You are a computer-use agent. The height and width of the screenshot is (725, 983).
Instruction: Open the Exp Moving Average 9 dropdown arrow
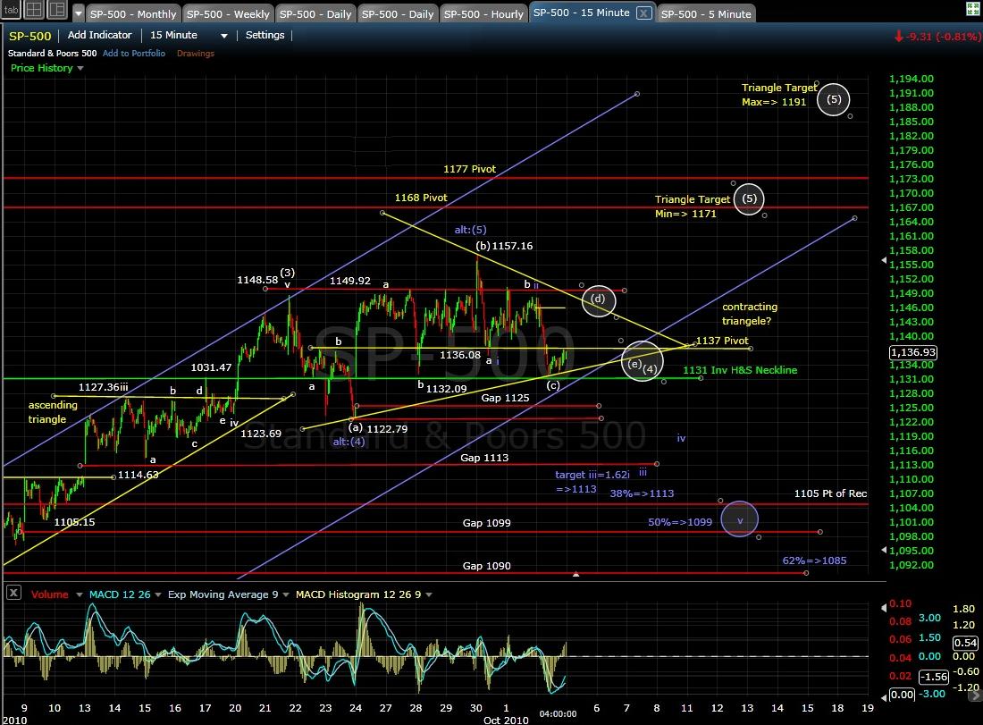(286, 594)
